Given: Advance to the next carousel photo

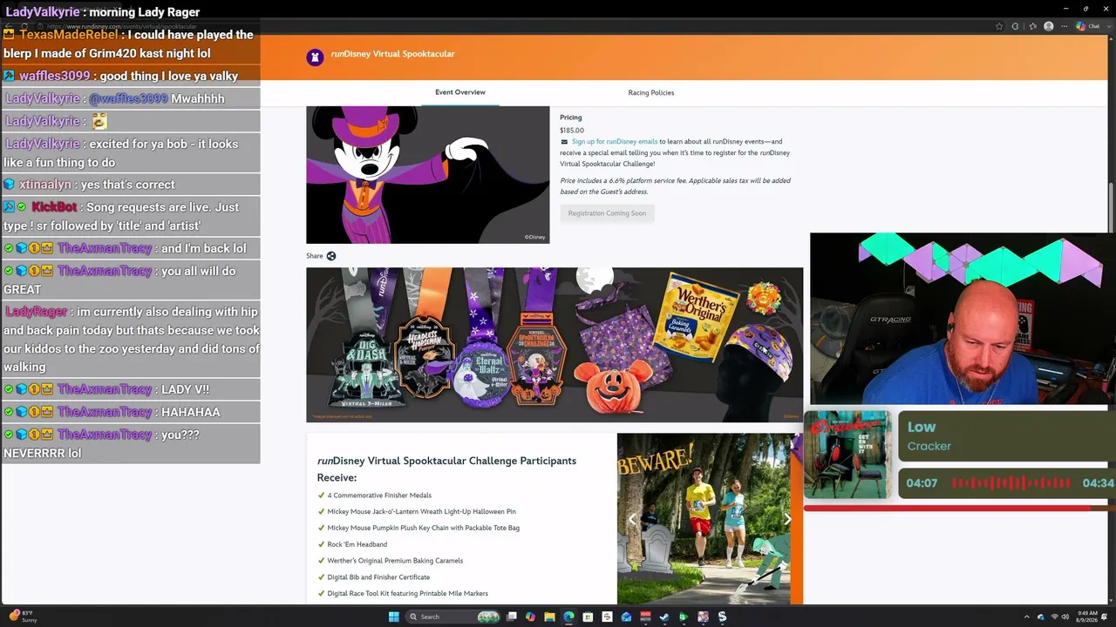Looking at the screenshot, I should (787, 519).
